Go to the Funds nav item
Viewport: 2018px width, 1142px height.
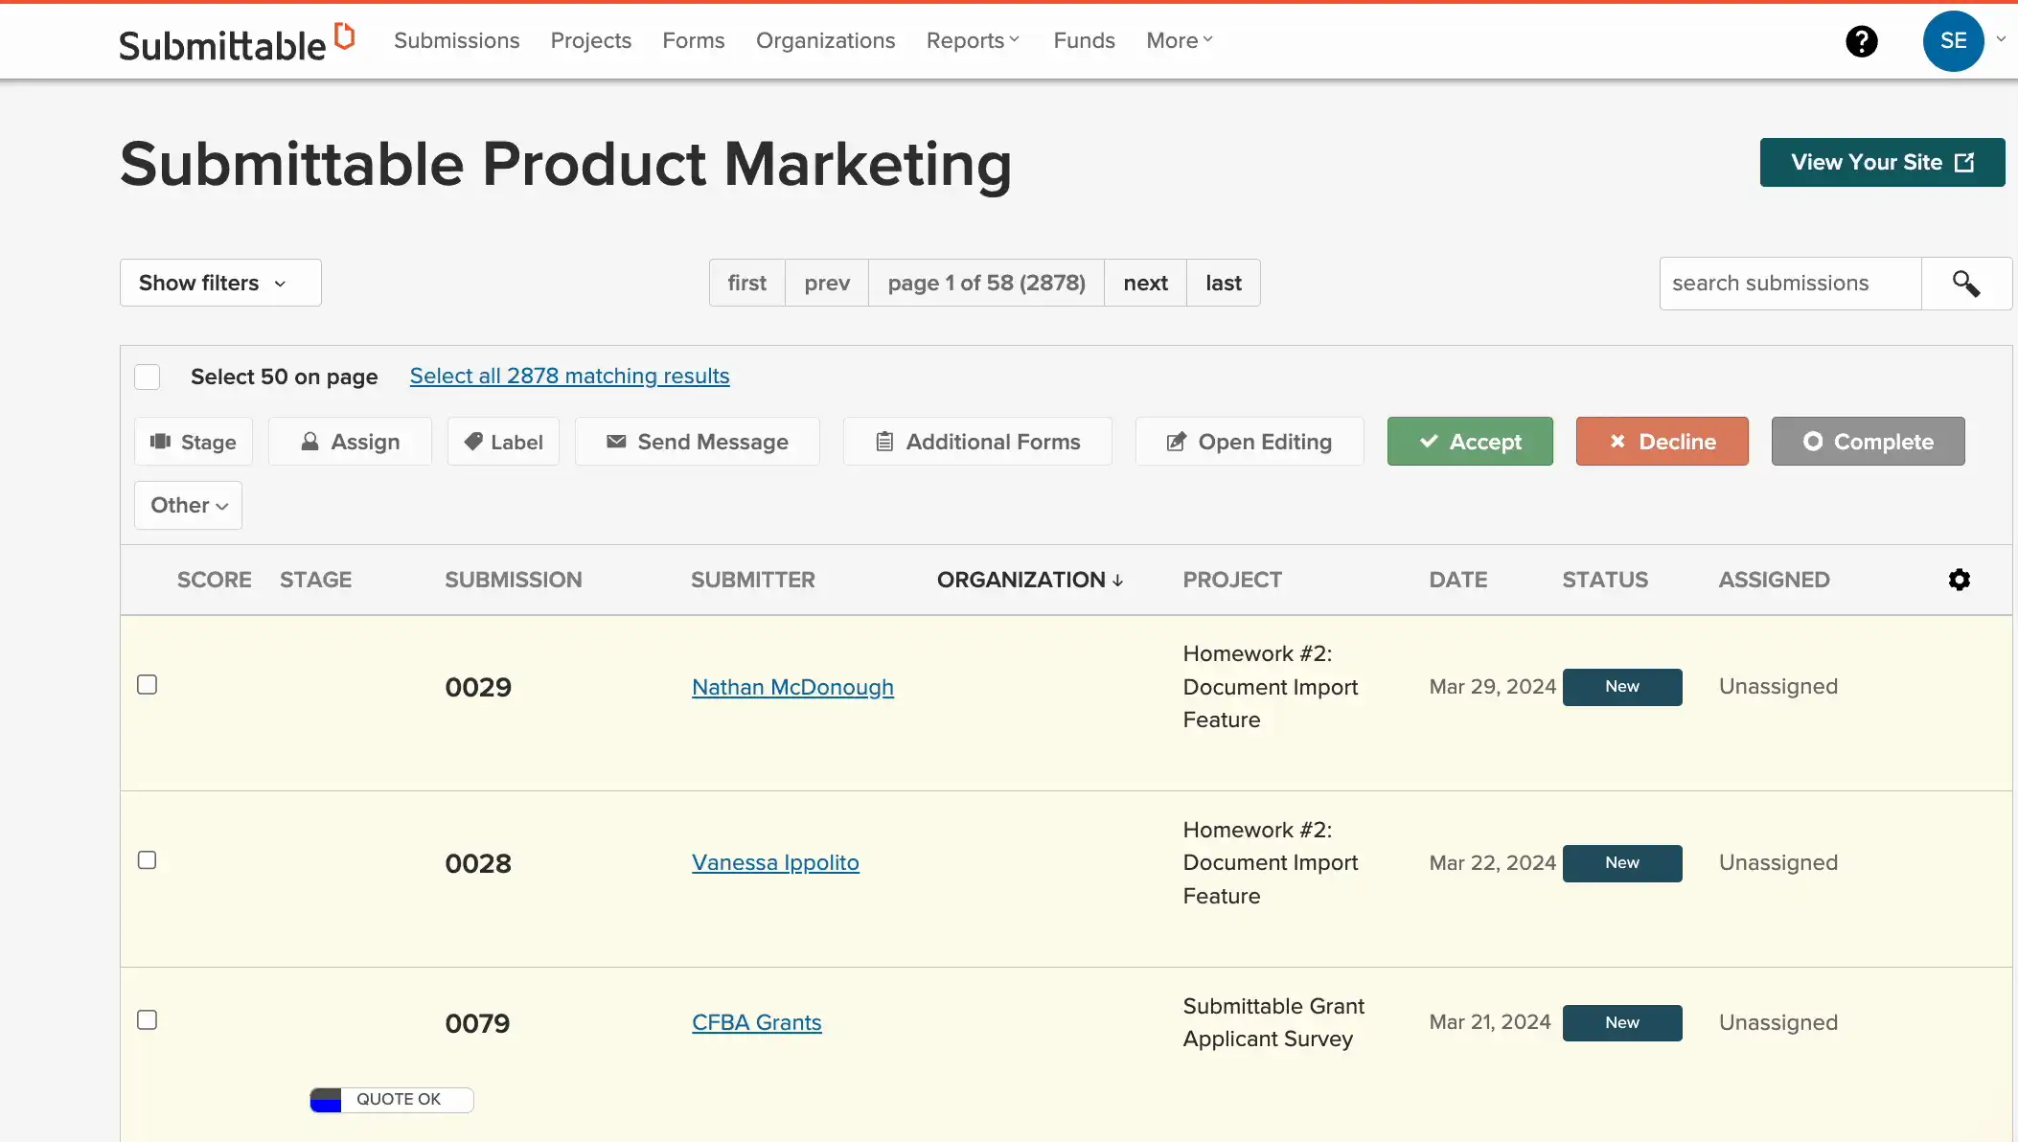[x=1084, y=40]
